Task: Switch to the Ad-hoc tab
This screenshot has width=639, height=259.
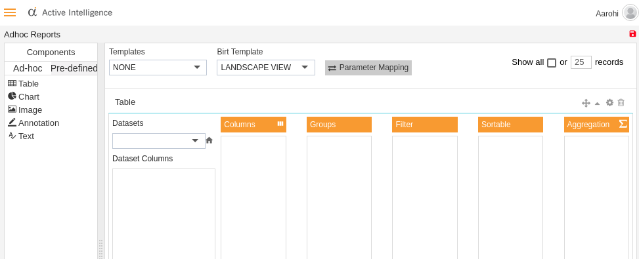Action: [x=28, y=68]
